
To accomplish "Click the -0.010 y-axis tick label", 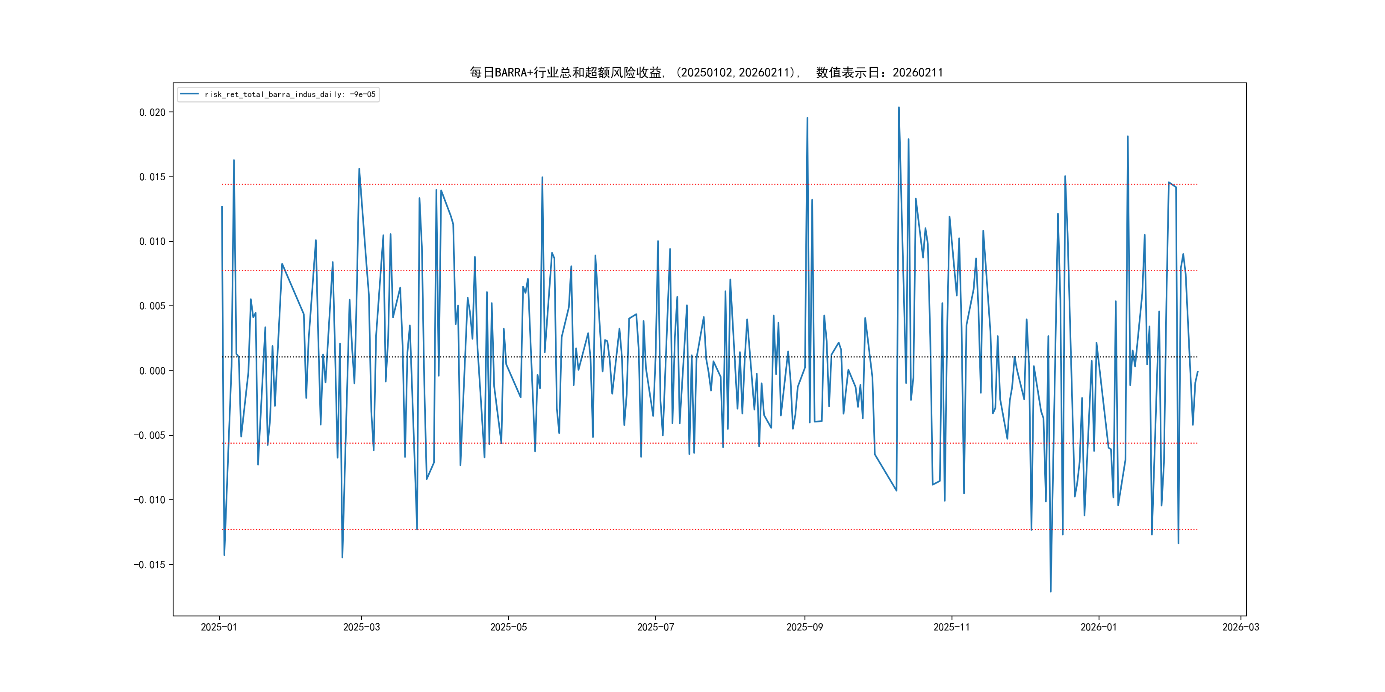I will [150, 500].
